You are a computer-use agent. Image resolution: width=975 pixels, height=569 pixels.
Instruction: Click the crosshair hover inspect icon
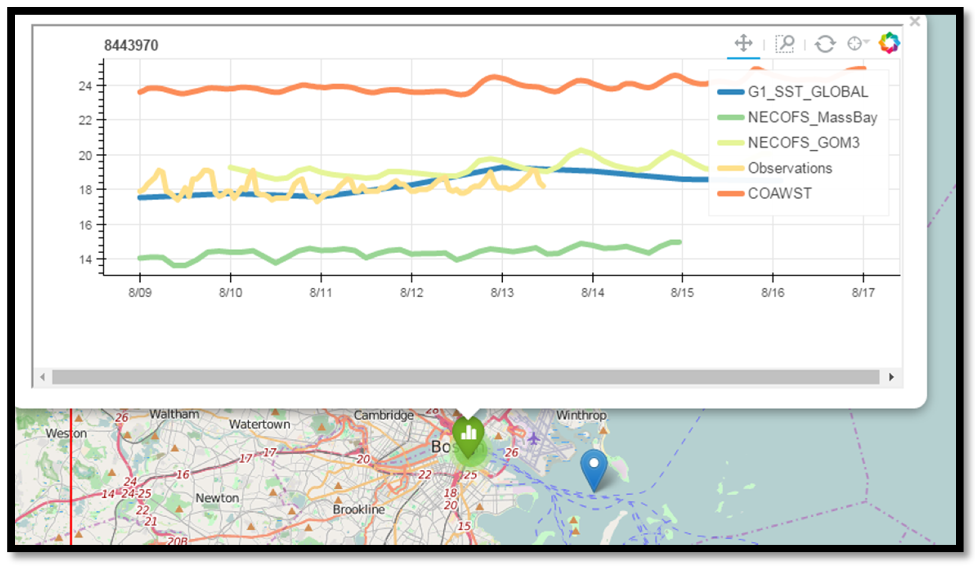tap(854, 43)
